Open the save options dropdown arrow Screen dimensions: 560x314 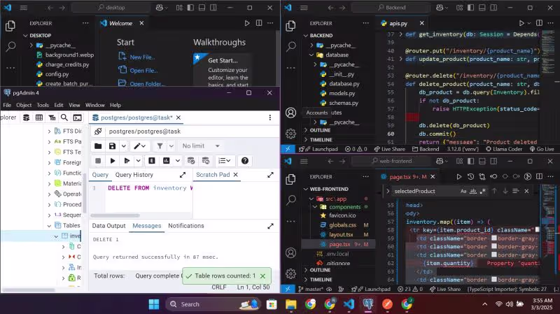[124, 146]
